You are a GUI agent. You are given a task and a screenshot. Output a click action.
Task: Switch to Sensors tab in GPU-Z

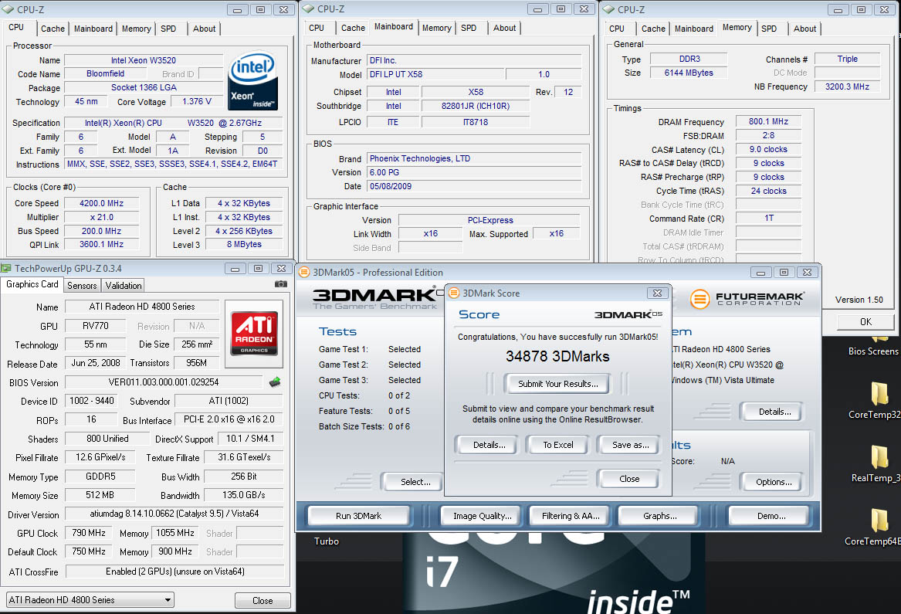[82, 286]
